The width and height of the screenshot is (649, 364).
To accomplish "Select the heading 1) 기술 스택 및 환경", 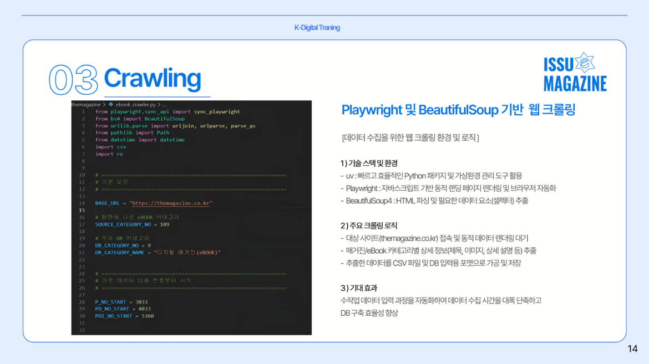I will point(369,163).
